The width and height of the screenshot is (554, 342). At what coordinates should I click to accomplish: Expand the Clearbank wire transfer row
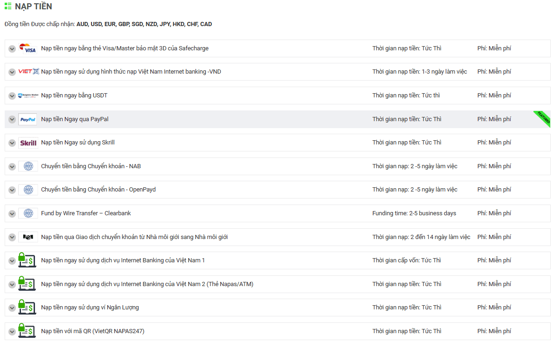point(12,214)
